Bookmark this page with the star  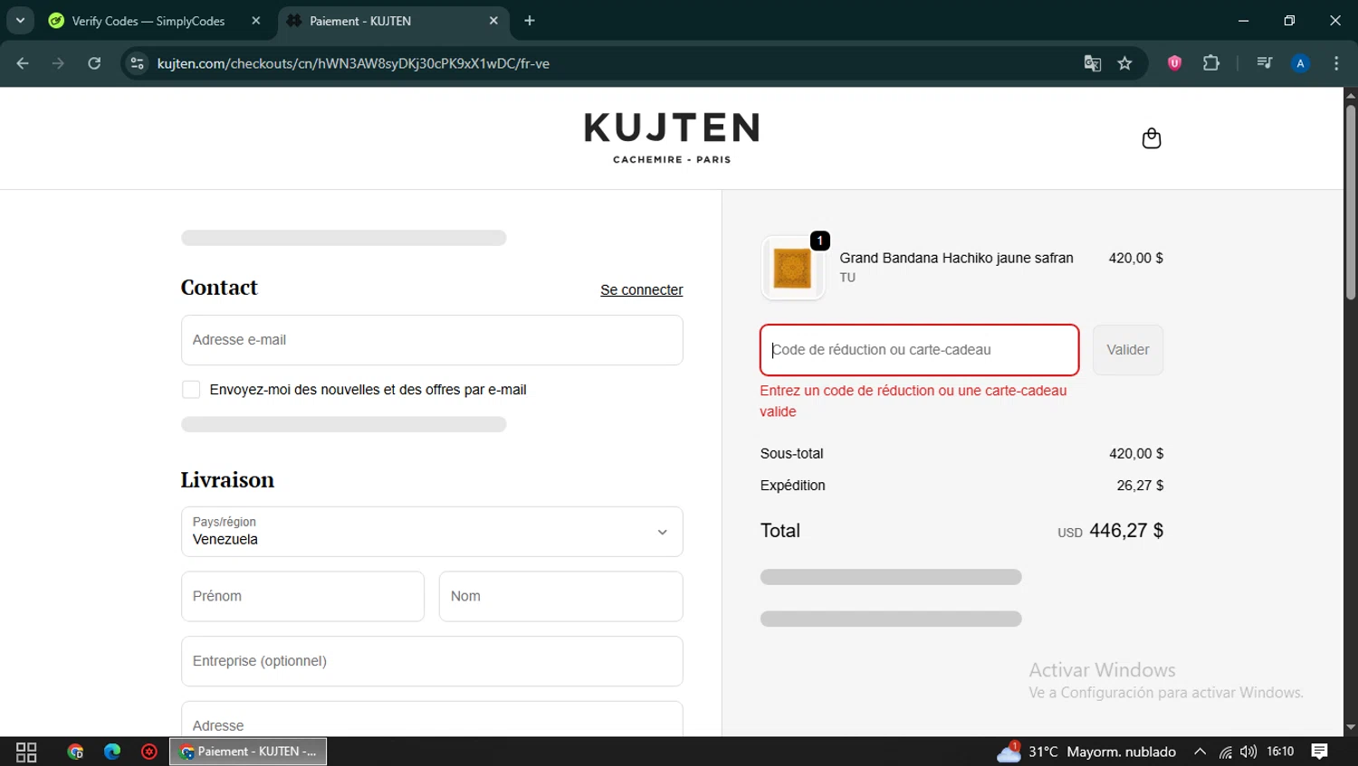1124,63
